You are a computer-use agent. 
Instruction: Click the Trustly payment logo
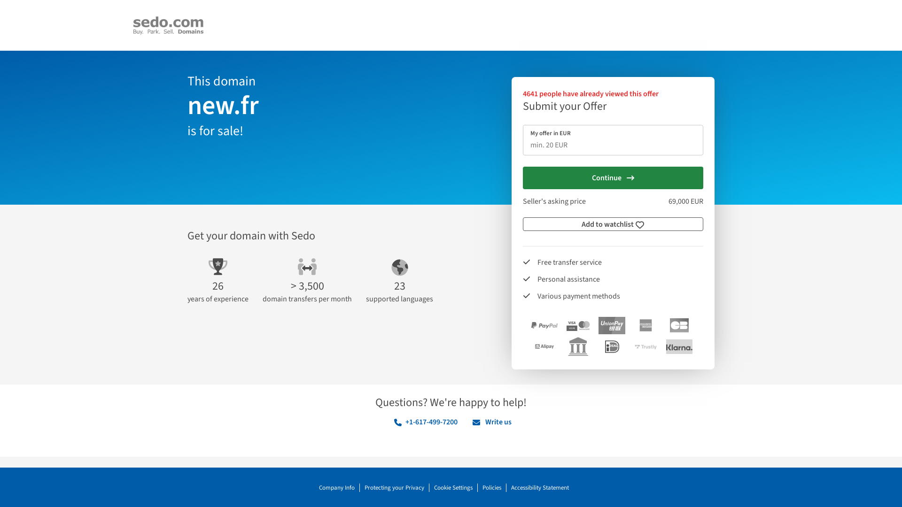[645, 347]
